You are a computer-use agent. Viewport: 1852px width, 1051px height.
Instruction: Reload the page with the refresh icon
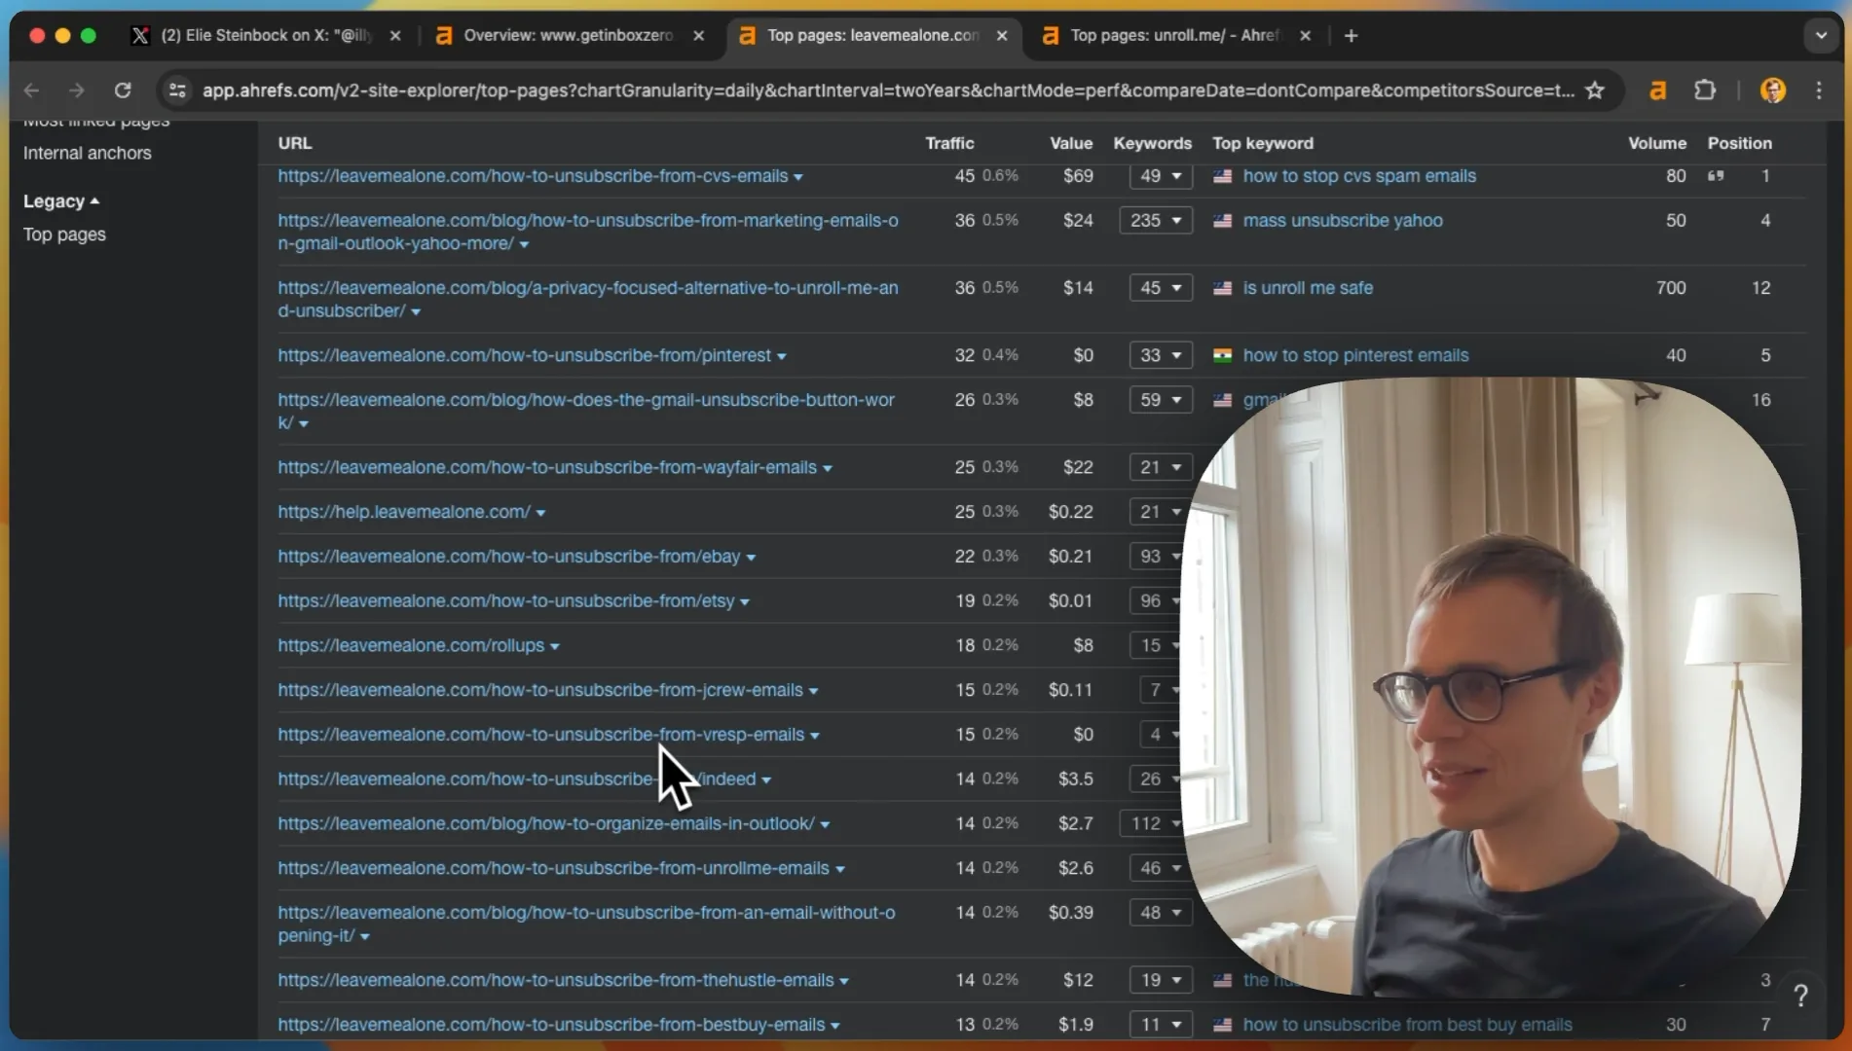pos(123,91)
